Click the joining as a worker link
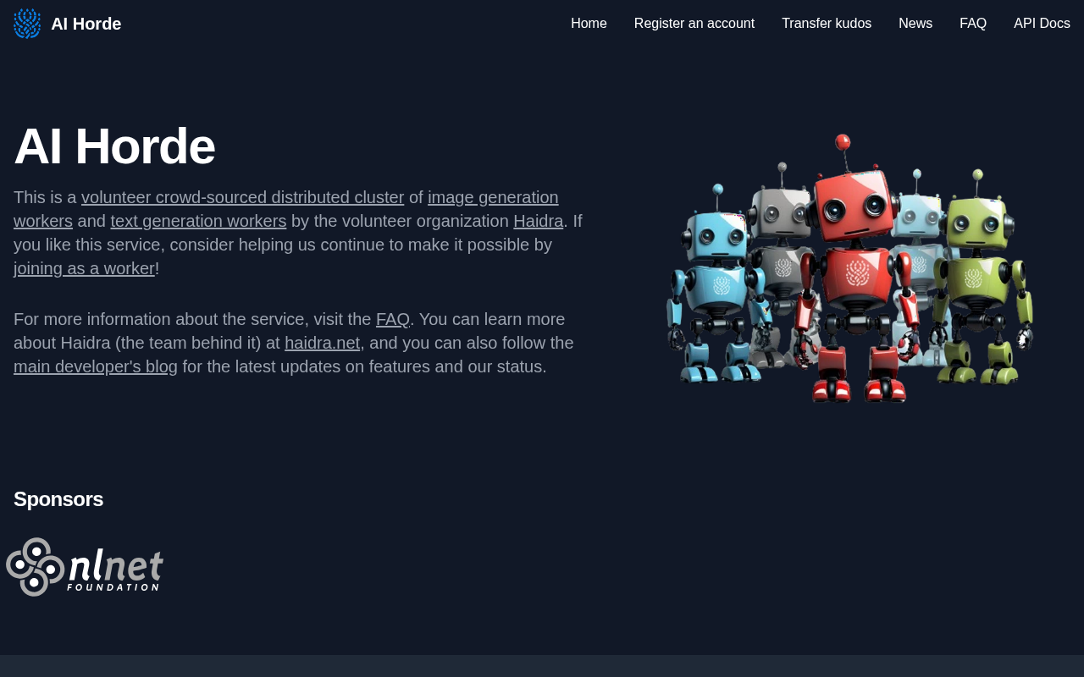This screenshot has width=1084, height=677. (x=84, y=267)
